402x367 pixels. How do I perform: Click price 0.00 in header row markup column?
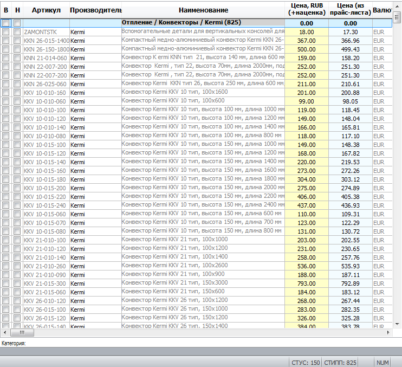(x=307, y=23)
